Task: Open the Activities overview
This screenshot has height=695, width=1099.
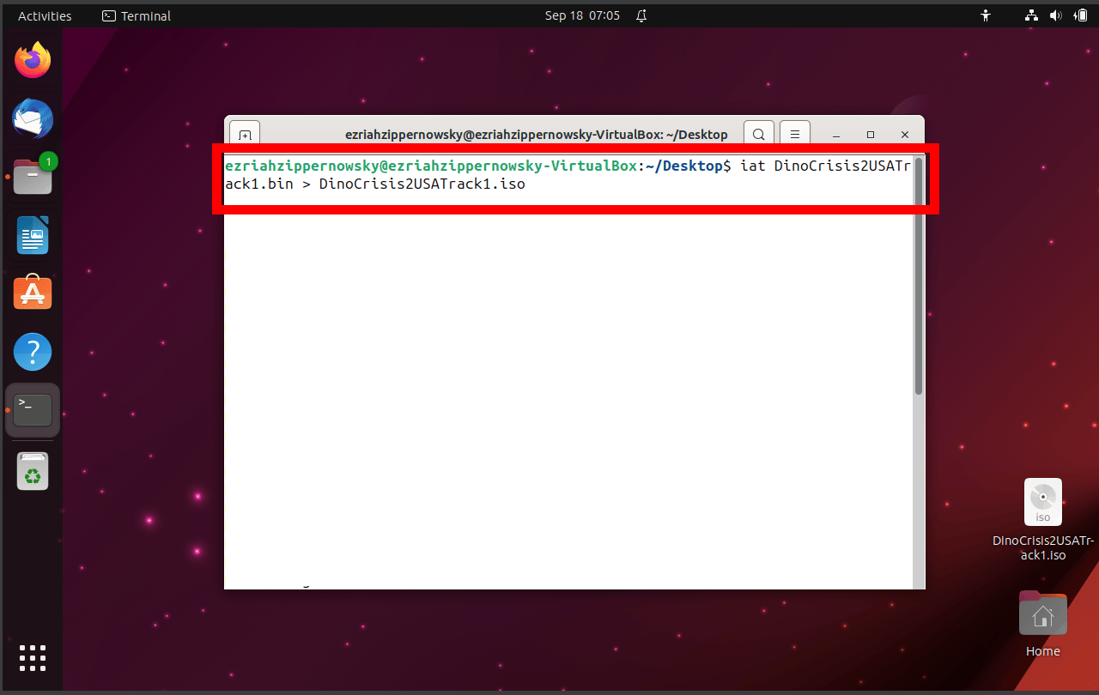Action: pos(45,15)
